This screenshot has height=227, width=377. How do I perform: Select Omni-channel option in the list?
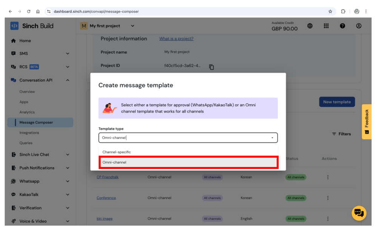tap(188, 162)
